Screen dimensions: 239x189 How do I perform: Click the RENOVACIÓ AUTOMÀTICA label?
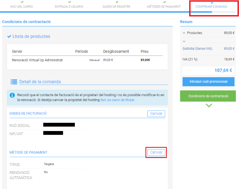21,175
